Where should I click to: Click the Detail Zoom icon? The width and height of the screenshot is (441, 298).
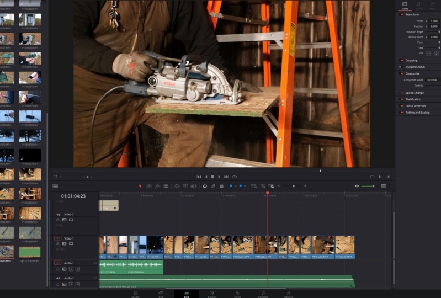pos(262,186)
